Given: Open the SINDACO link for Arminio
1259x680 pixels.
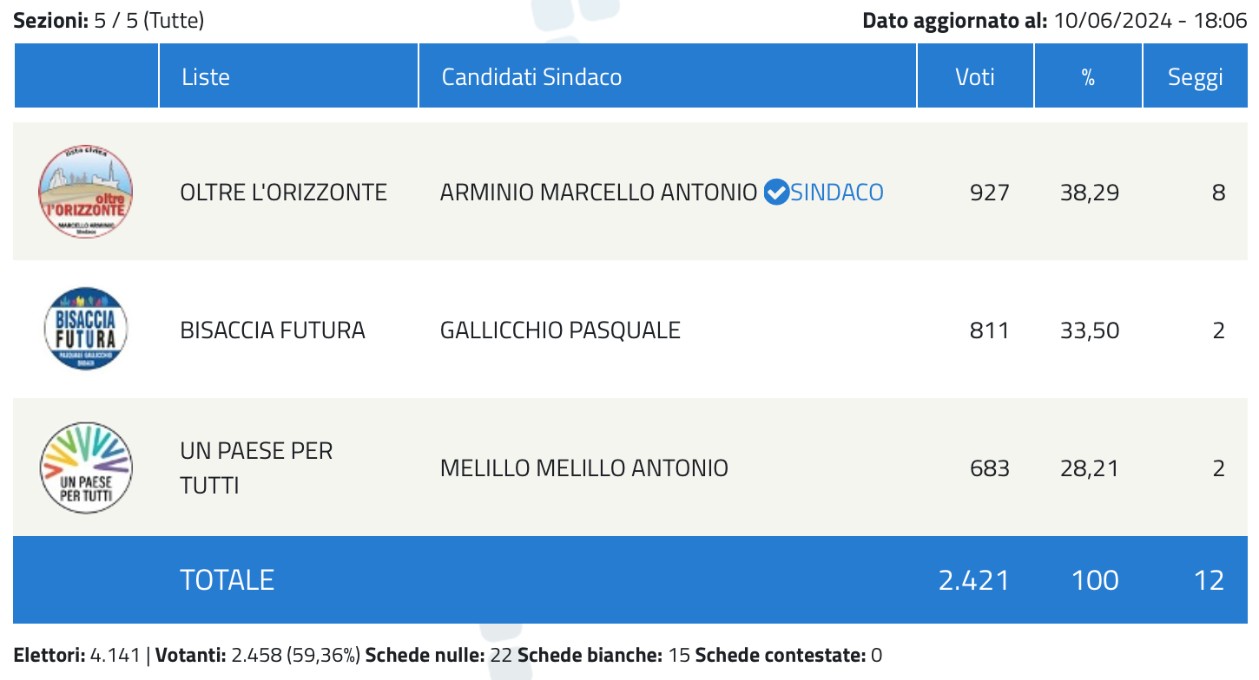Looking at the screenshot, I should click(x=837, y=192).
